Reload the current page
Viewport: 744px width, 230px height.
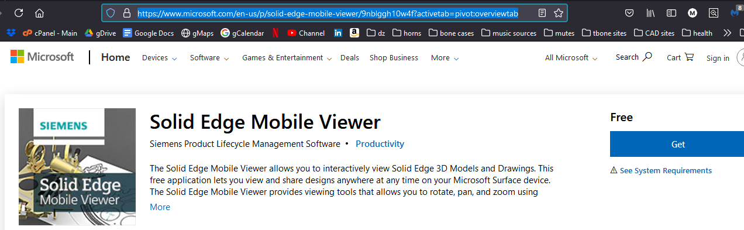[x=19, y=13]
